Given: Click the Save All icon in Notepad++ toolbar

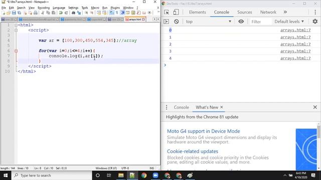Looking at the screenshot, I should [x=19, y=13].
